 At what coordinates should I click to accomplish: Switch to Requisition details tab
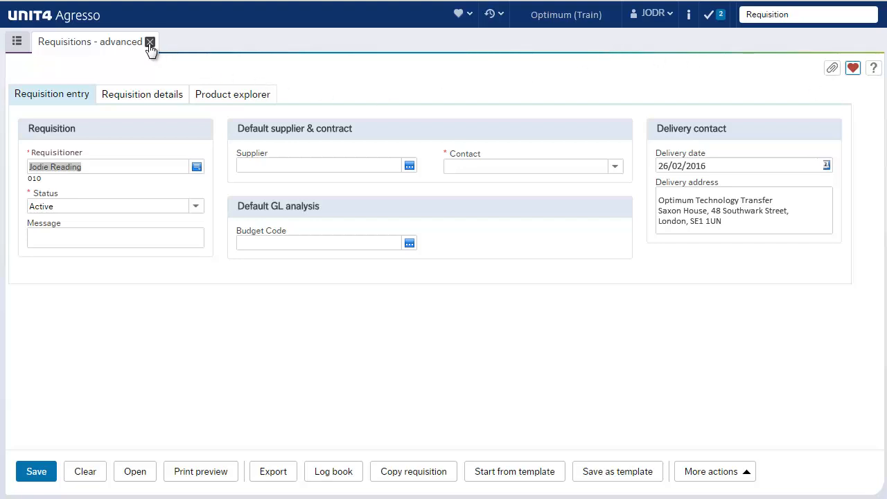click(142, 94)
